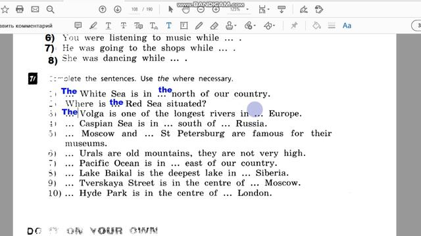Select the highlight text tool
This screenshot has width=421, height=236.
coord(93,26)
